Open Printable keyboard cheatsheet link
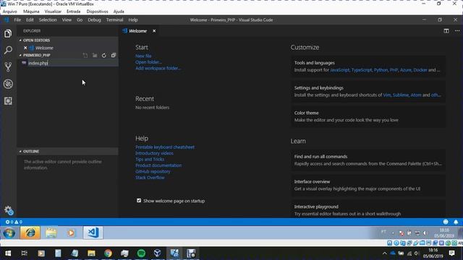The image size is (463, 260). 165,147
